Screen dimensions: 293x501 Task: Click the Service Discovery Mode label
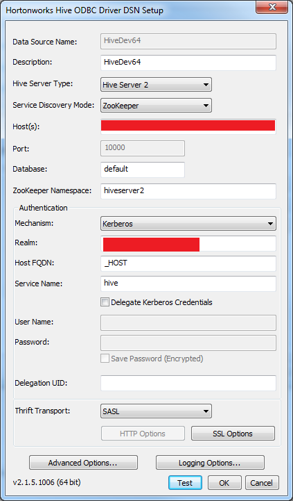[x=53, y=105]
